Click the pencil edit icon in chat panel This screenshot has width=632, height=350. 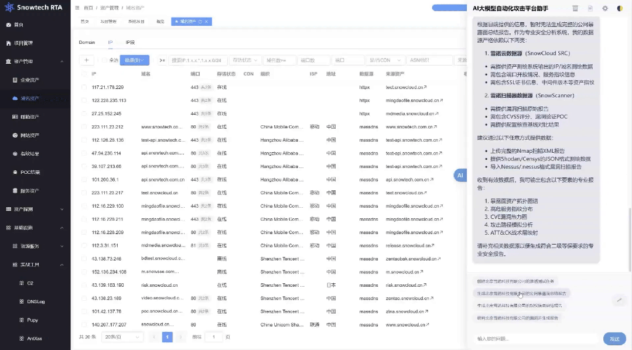coord(619,300)
